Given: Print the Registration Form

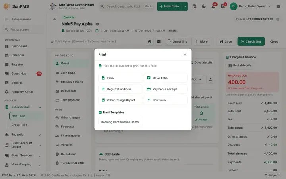Looking at the screenshot, I should click(120, 89).
